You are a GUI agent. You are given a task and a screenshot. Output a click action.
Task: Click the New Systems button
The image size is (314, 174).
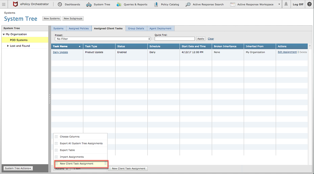[52, 18]
